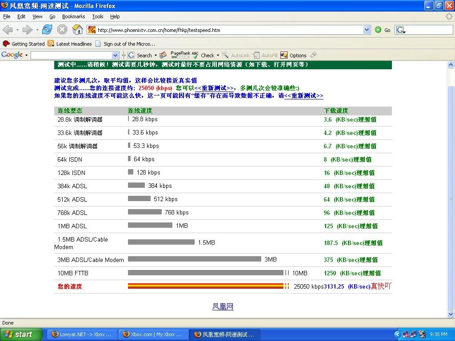The image size is (455, 341).
Task: Expand the URL address bar dropdown
Action: click(x=367, y=30)
